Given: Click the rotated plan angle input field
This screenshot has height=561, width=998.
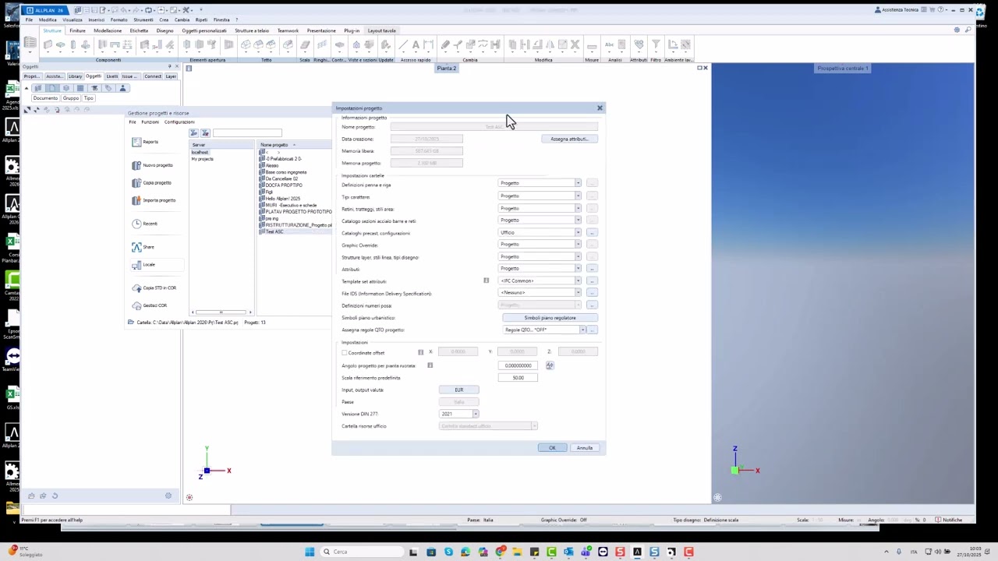Looking at the screenshot, I should click(x=518, y=365).
